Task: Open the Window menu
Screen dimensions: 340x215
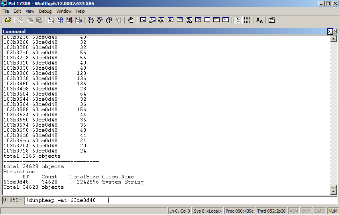Action: point(64,11)
